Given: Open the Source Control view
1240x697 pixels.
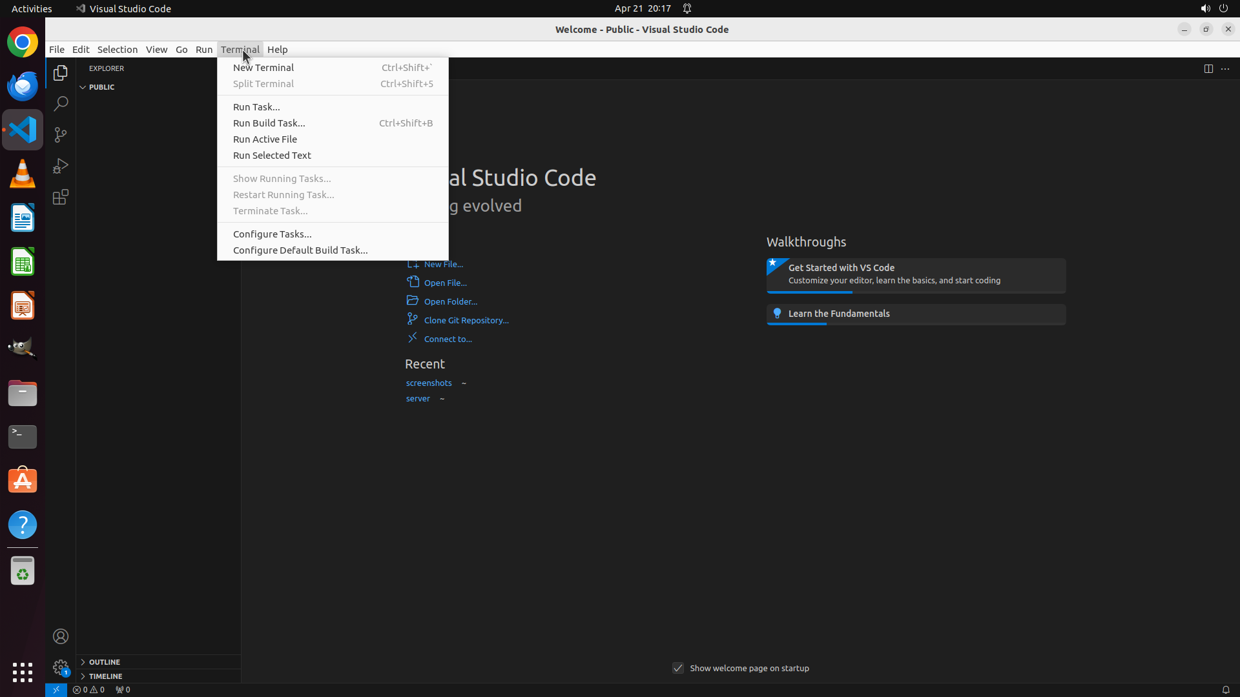Looking at the screenshot, I should (x=61, y=135).
